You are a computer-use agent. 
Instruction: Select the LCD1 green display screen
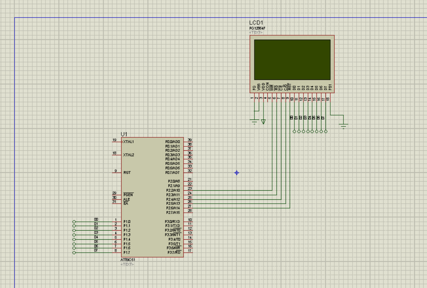click(292, 60)
